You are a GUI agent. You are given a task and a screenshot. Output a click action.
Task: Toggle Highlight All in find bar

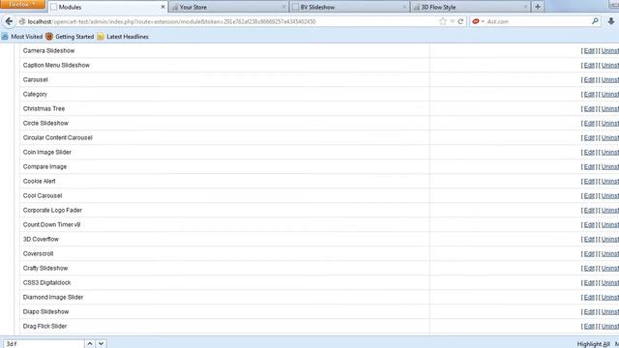tap(593, 344)
